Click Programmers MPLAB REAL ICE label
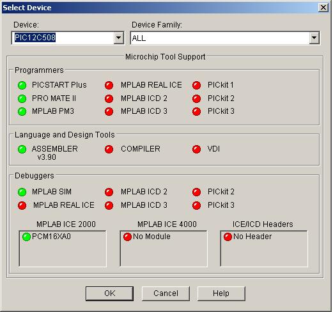Viewport: 333px width, 312px height. 151,85
